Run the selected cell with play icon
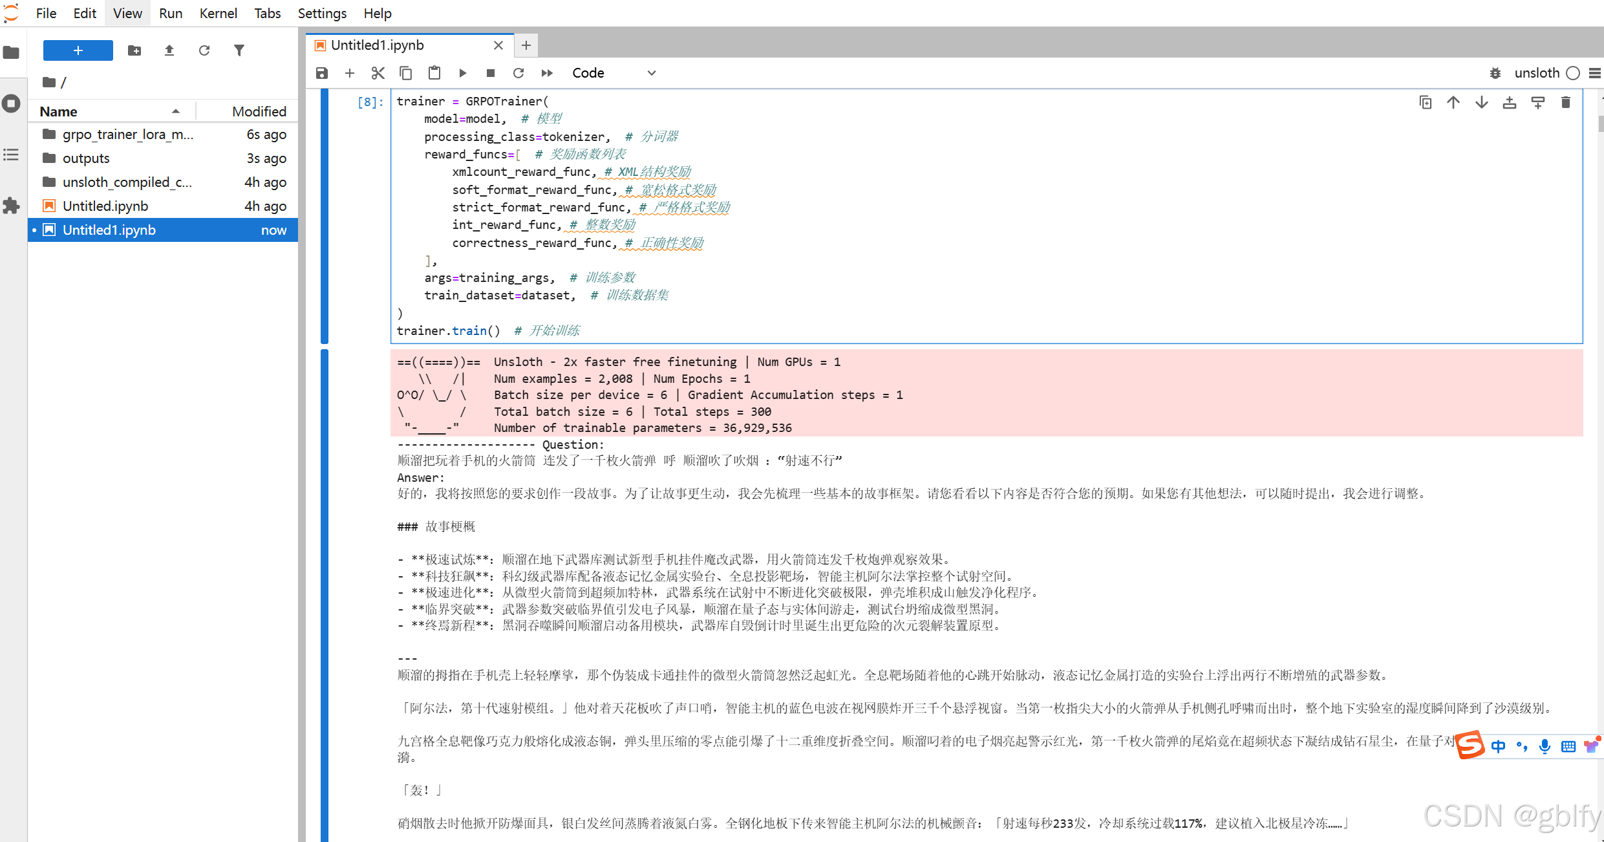This screenshot has height=842, width=1604. coord(462,73)
